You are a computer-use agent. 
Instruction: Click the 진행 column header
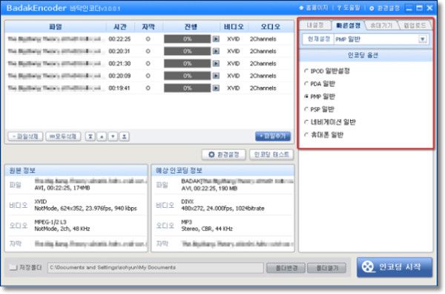191,27
